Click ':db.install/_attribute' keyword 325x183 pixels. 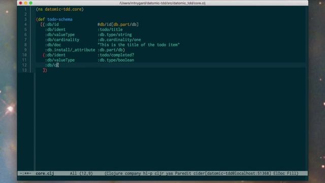click(70, 50)
